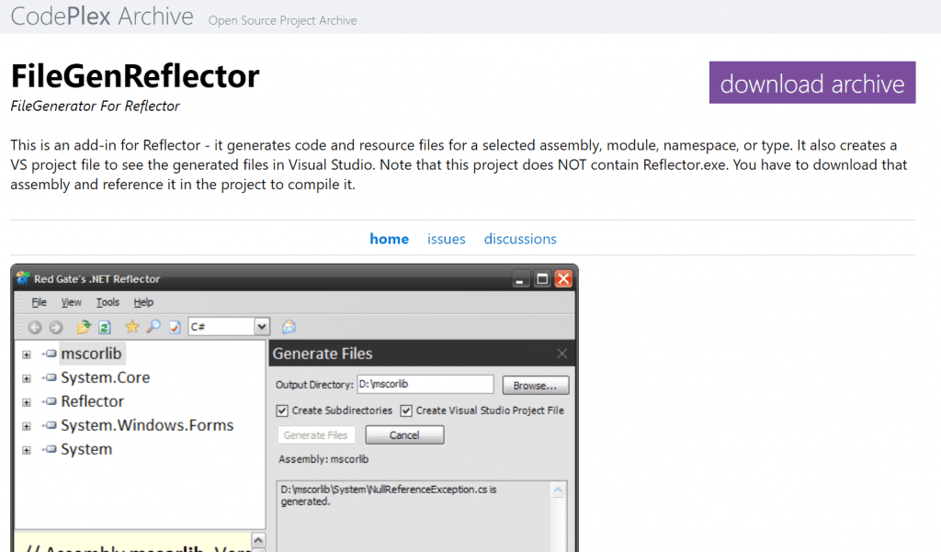This screenshot has width=941, height=552.
Task: Click the star bookmarks icon
Action: tap(132, 326)
